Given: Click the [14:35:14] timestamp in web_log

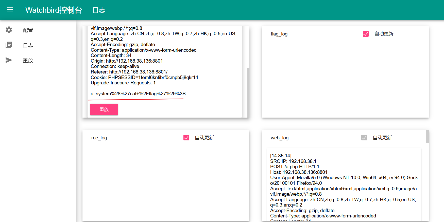Looking at the screenshot, I should 281,156.
